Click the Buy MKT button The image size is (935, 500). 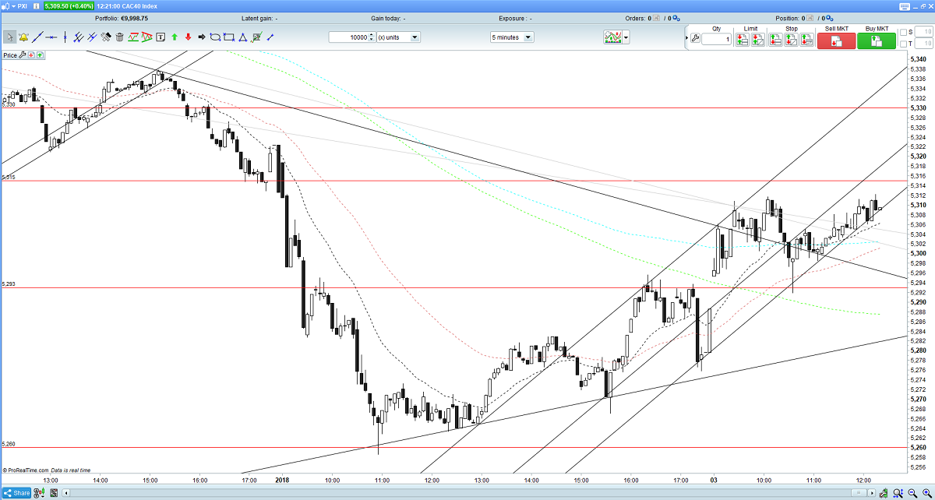tap(877, 41)
